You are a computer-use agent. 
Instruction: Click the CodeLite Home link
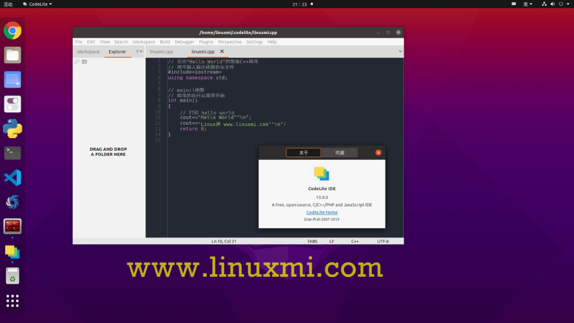(x=322, y=212)
